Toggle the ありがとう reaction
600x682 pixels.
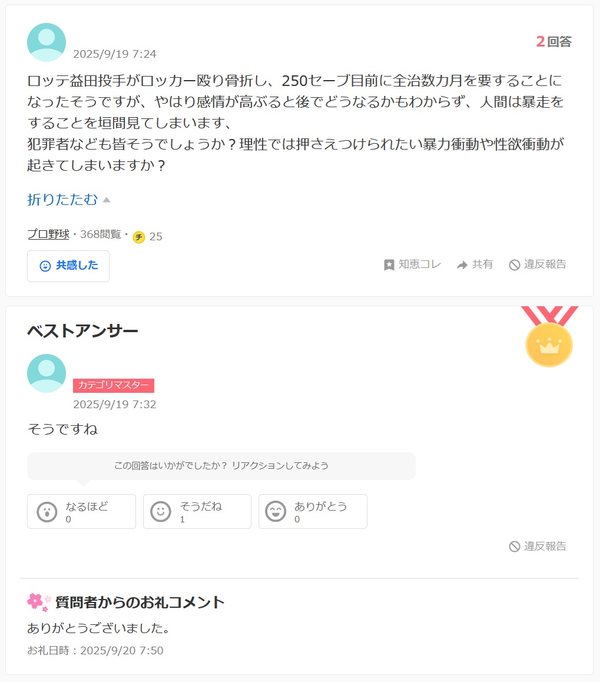point(312,511)
